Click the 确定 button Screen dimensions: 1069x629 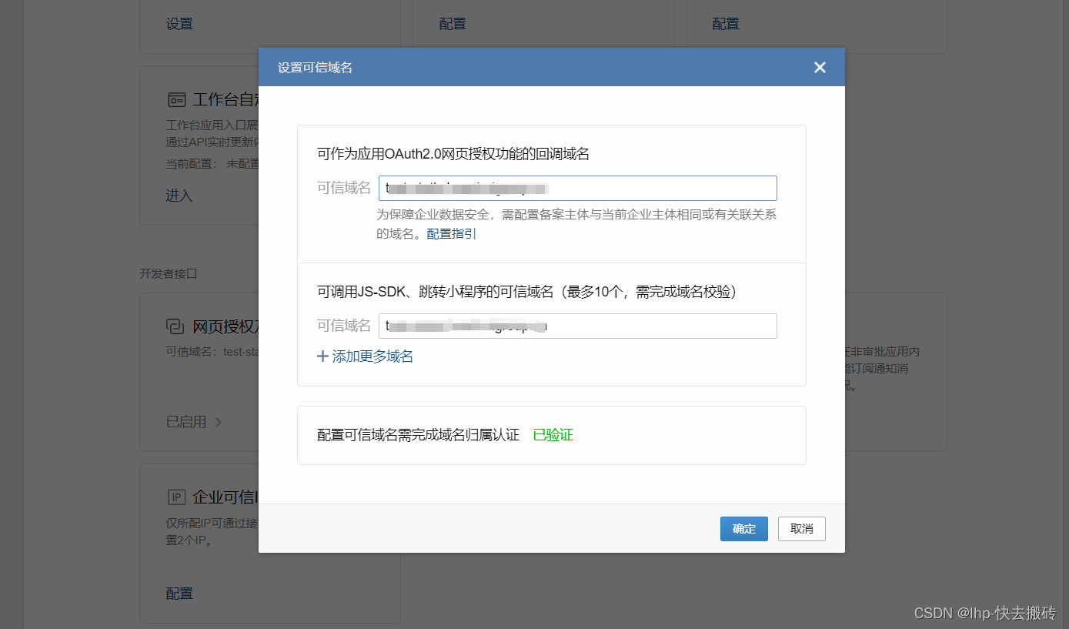[x=744, y=529]
